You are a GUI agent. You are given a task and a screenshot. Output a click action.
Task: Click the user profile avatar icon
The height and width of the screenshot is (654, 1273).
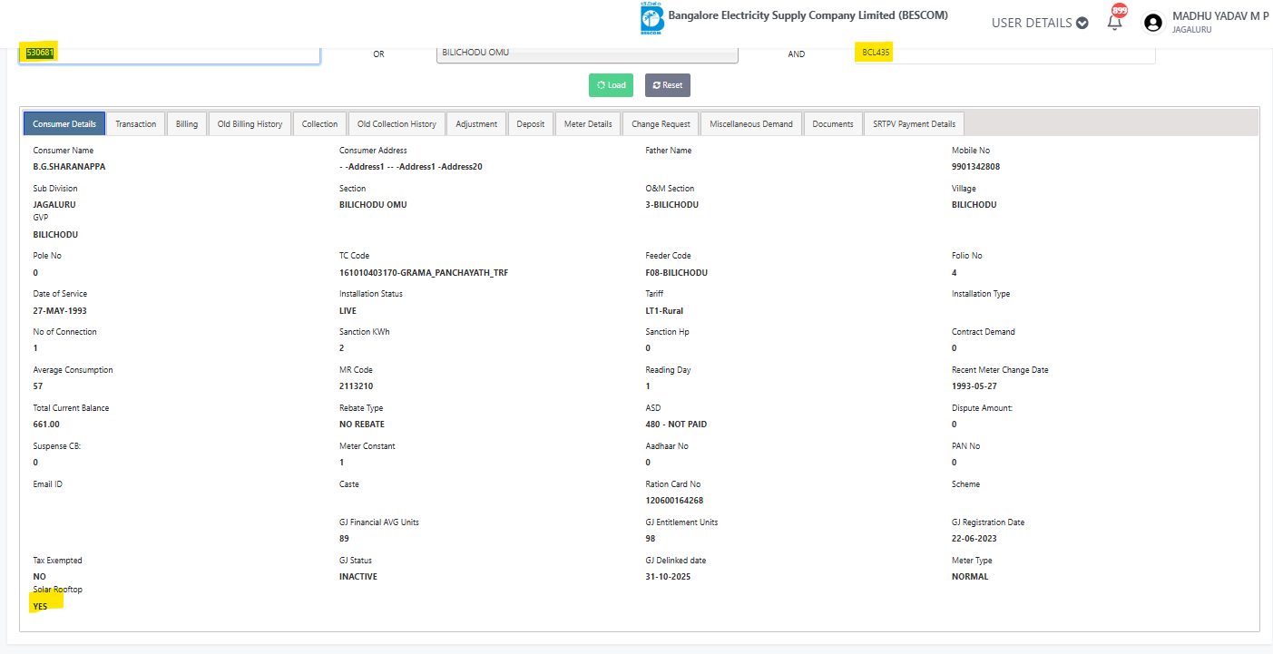click(1153, 23)
